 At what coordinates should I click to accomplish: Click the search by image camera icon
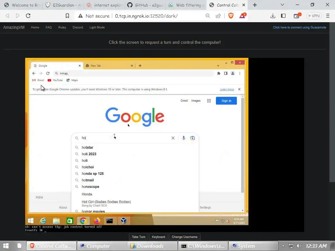tap(192, 138)
